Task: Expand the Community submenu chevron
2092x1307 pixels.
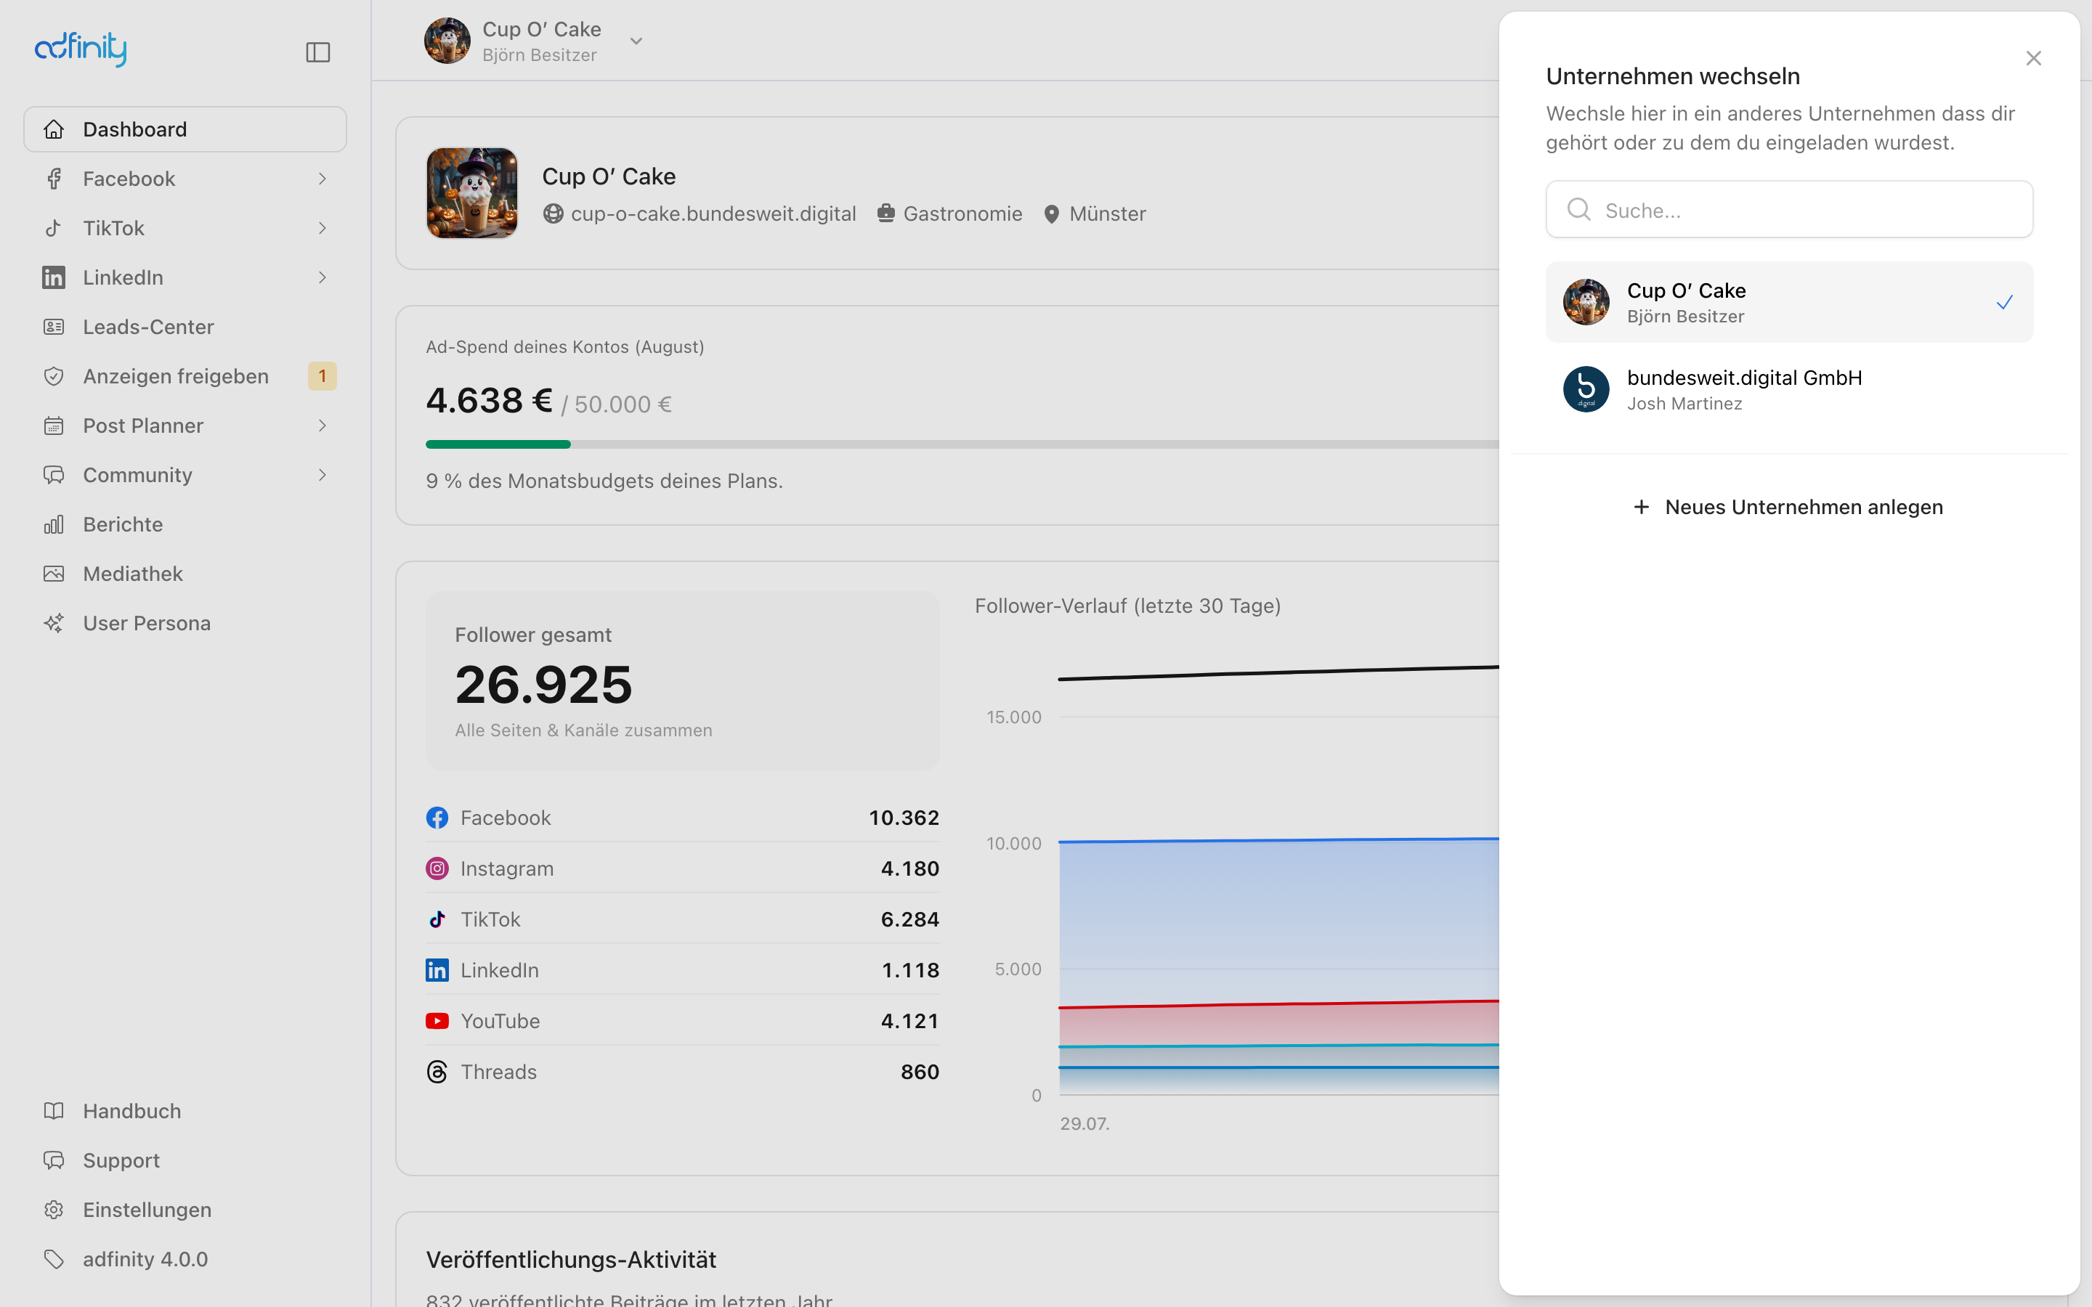Action: pyautogui.click(x=323, y=475)
